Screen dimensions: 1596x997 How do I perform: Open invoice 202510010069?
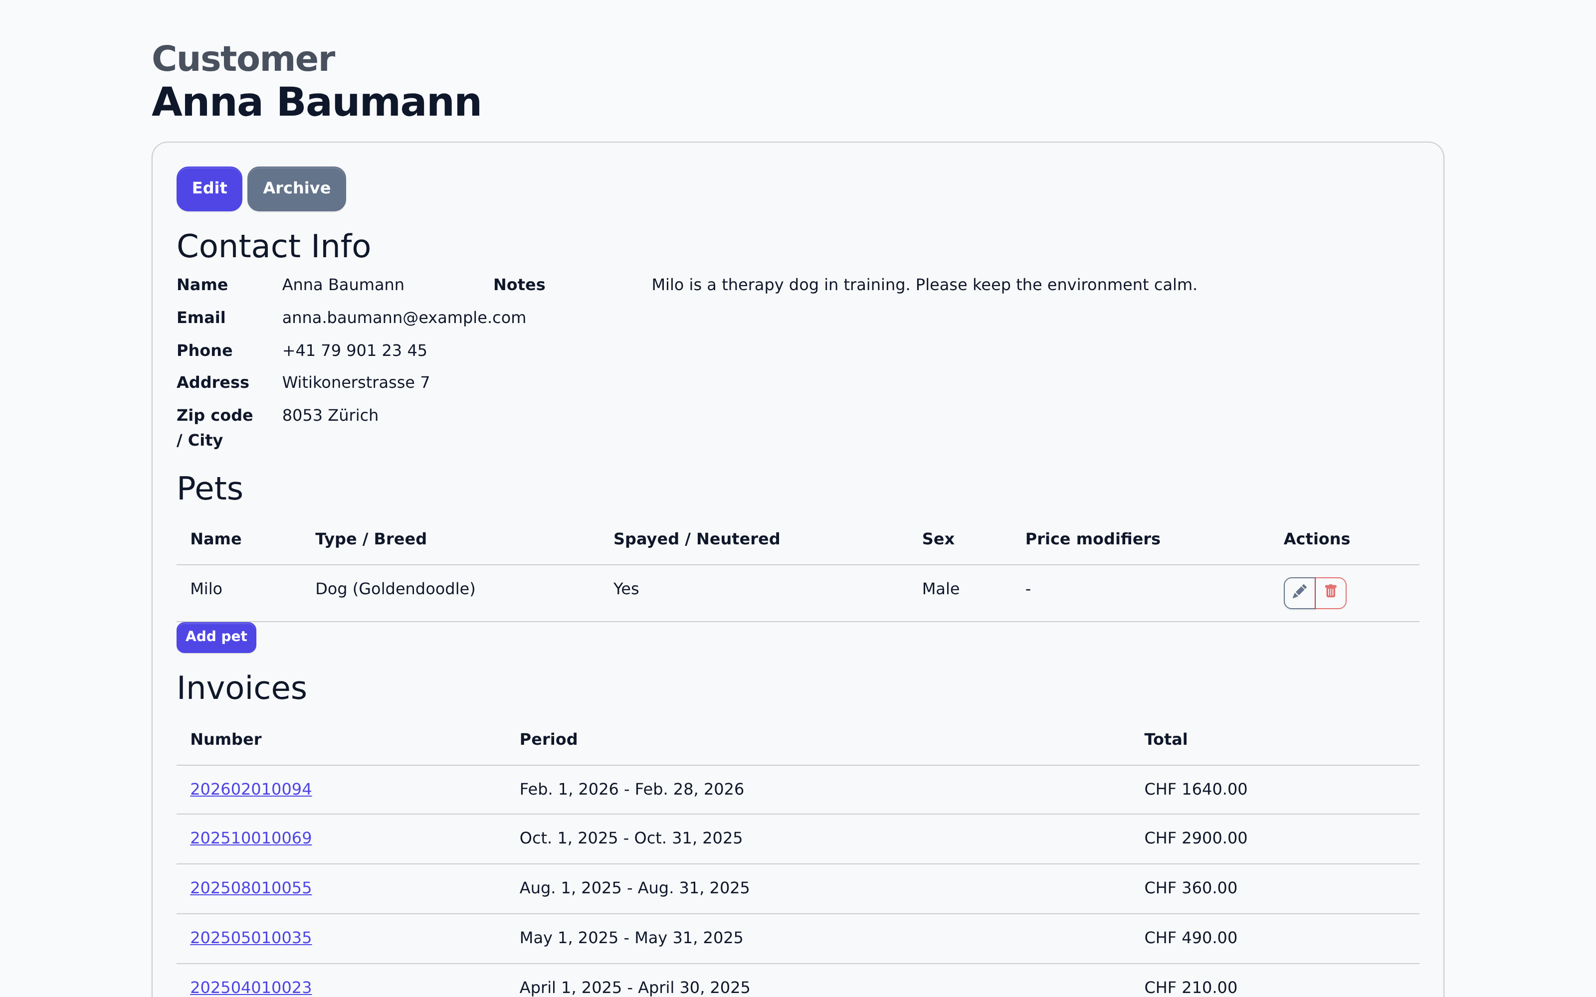point(250,838)
